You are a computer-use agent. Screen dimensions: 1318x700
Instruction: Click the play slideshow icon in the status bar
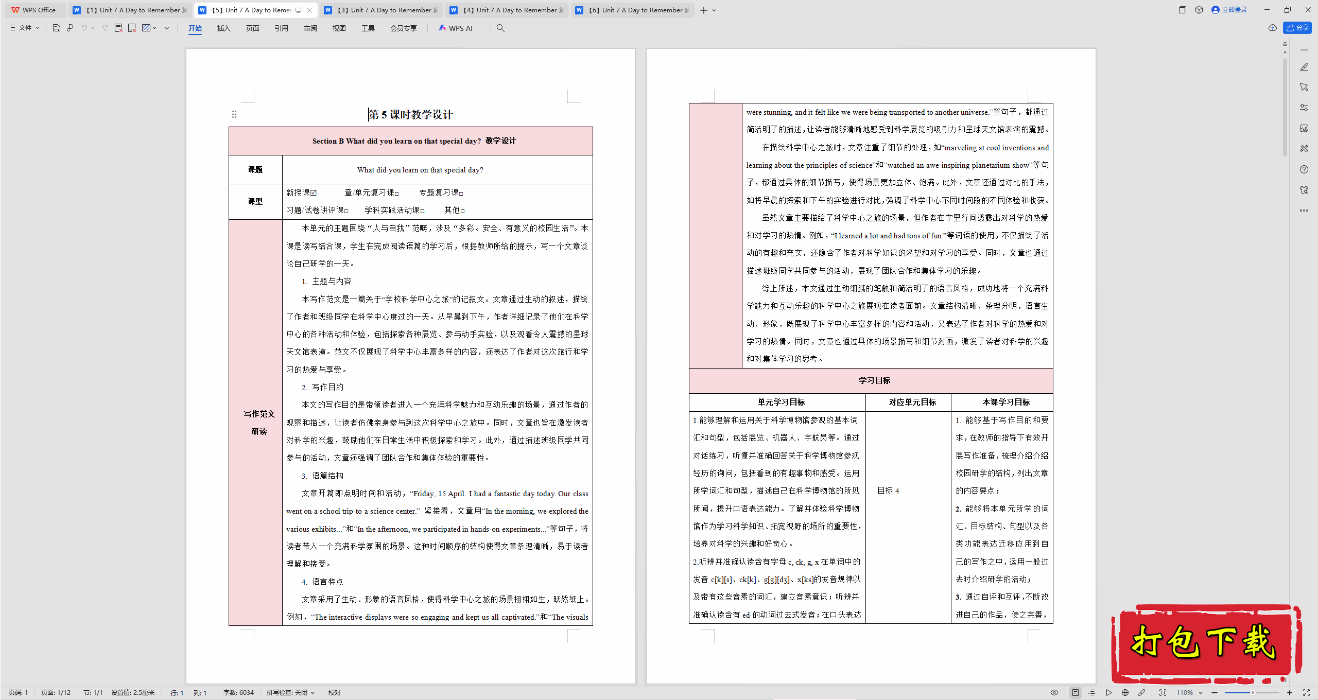(1108, 693)
